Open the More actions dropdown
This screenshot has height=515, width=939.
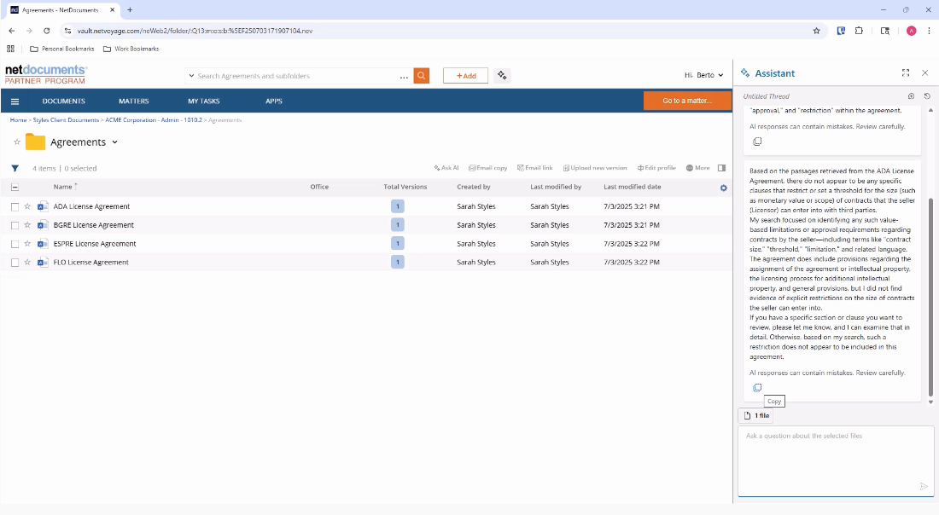tap(697, 168)
